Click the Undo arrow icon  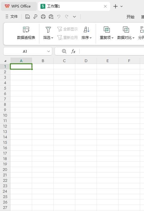tap(59, 17)
